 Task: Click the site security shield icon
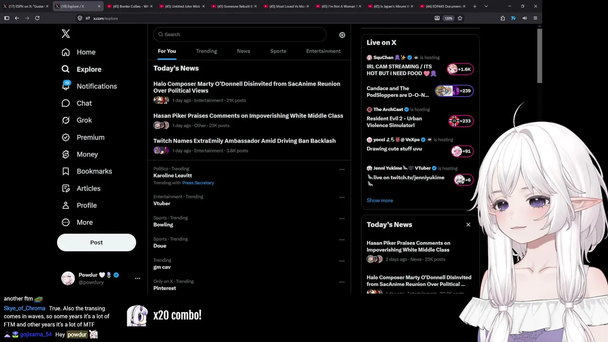(x=80, y=18)
